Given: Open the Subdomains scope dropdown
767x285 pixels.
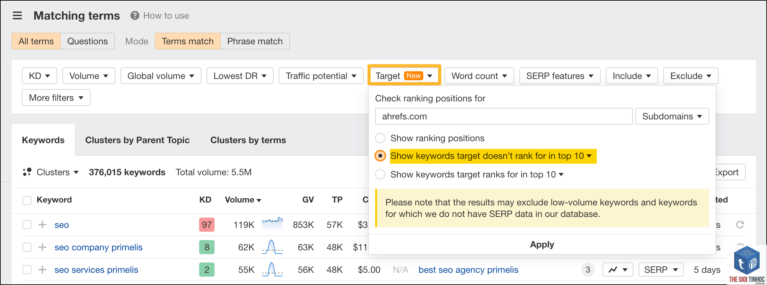Looking at the screenshot, I should [x=672, y=116].
